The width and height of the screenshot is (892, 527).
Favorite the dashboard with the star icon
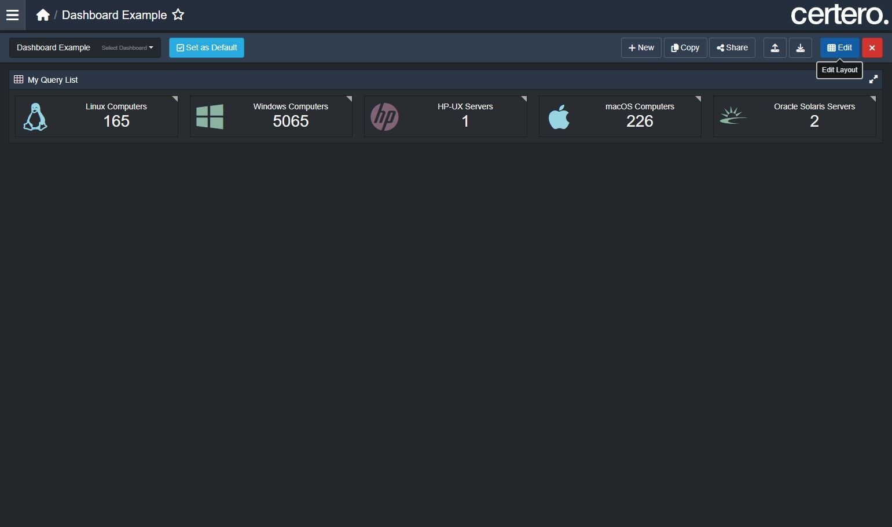tap(178, 15)
